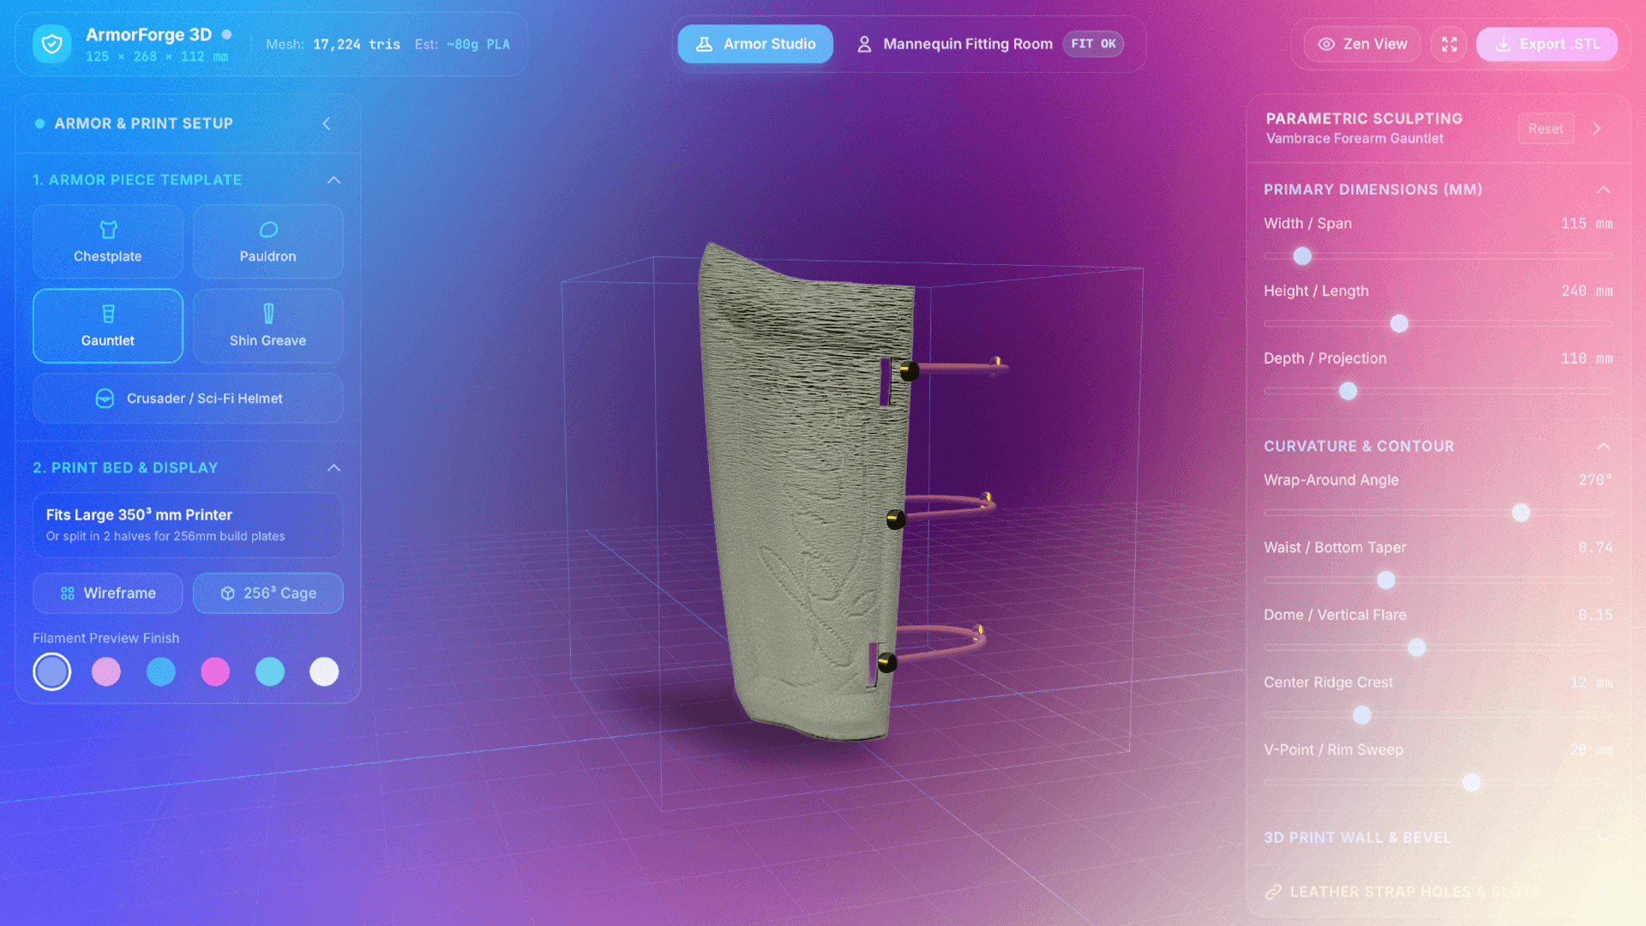The width and height of the screenshot is (1646, 926).
Task: Choose the Gauntlet armor template
Action: click(x=108, y=326)
